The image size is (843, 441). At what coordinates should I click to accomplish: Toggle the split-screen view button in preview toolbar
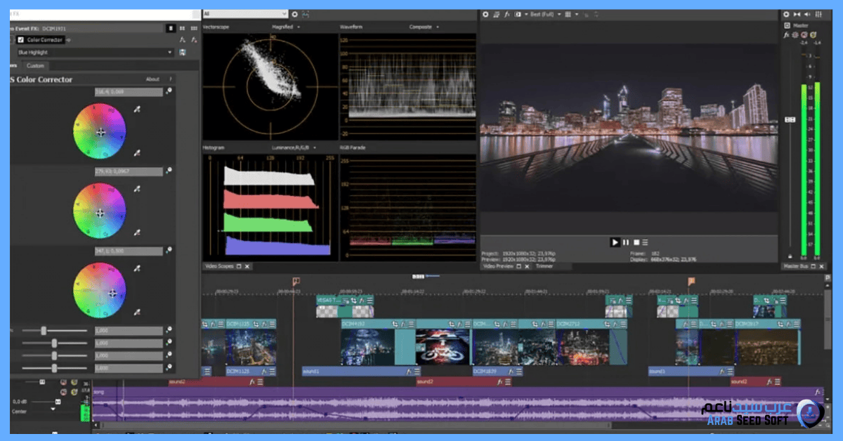coord(518,14)
